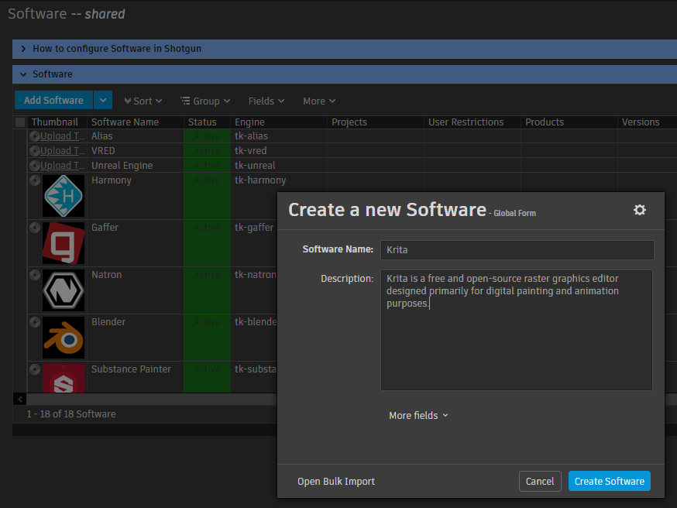Click the Harmony software thumbnail
The image size is (677, 508).
click(64, 196)
